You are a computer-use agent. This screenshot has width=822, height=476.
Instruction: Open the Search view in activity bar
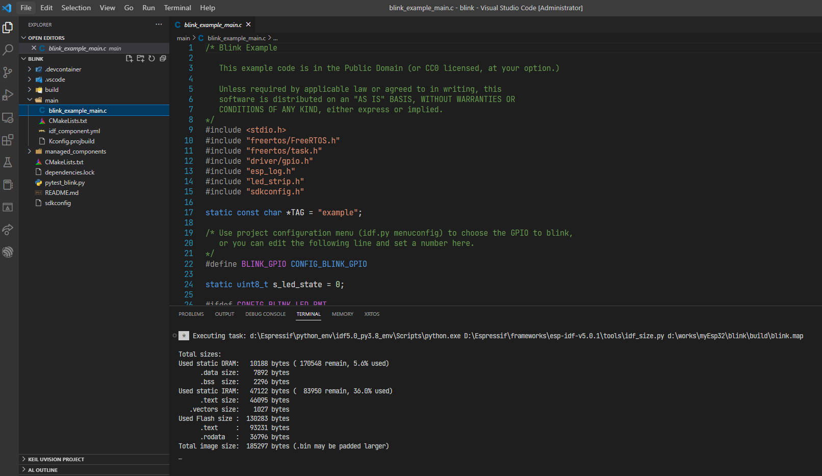point(8,50)
